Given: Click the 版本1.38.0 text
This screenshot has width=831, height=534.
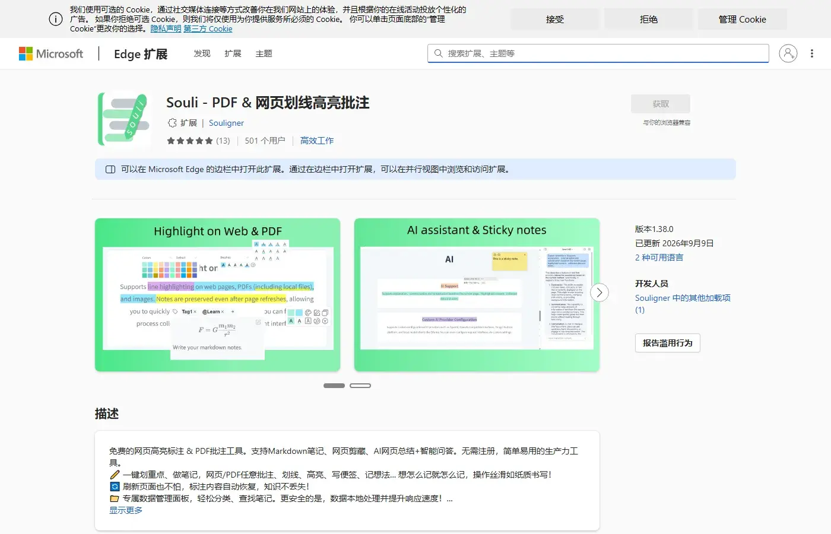Looking at the screenshot, I should pyautogui.click(x=654, y=229).
